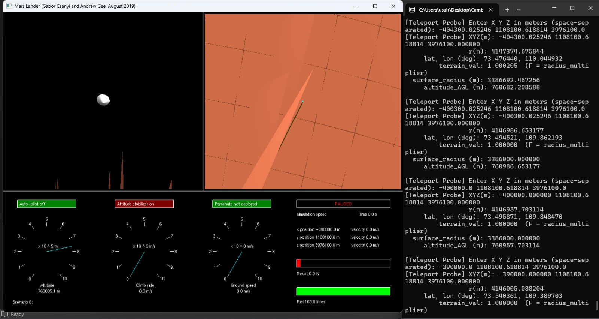Click the 'Climb rate' label under the dial
599x319 pixels.
(x=145, y=285)
